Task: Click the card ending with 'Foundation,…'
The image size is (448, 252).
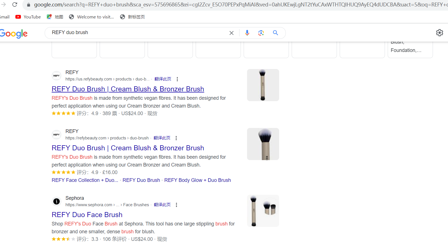Action: click(x=410, y=49)
